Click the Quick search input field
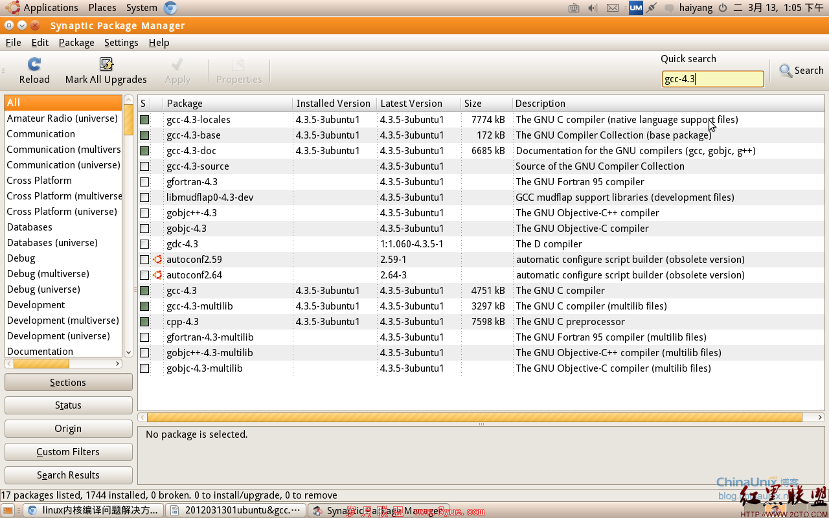Viewport: 829px width, 518px height. (713, 79)
